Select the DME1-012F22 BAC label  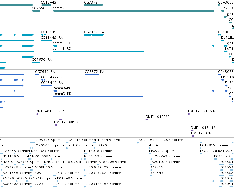(158, 117)
